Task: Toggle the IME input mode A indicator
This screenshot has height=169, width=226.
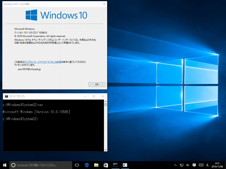Action: [x=207, y=165]
